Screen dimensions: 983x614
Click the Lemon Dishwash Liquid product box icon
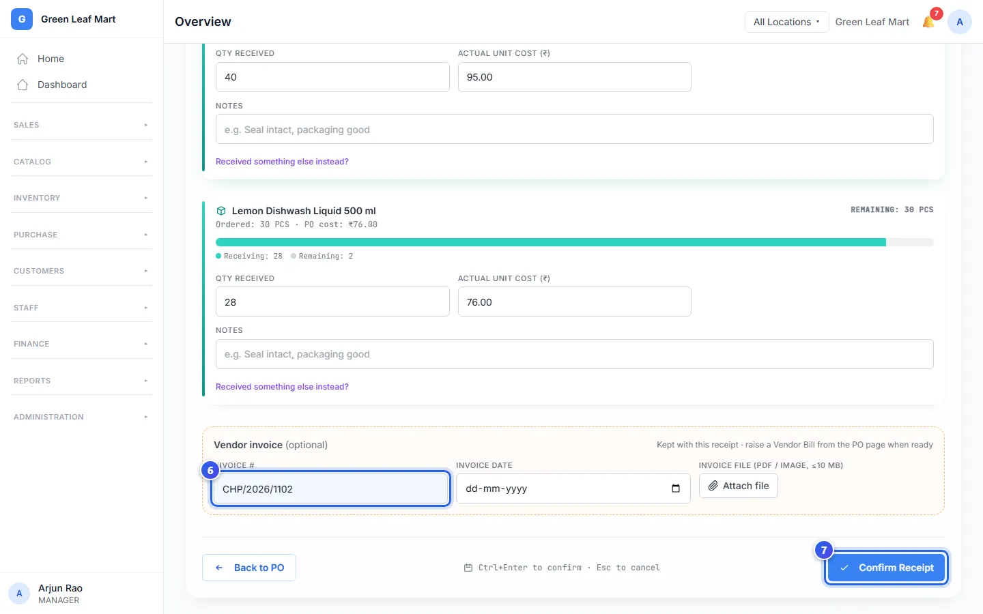(x=221, y=211)
